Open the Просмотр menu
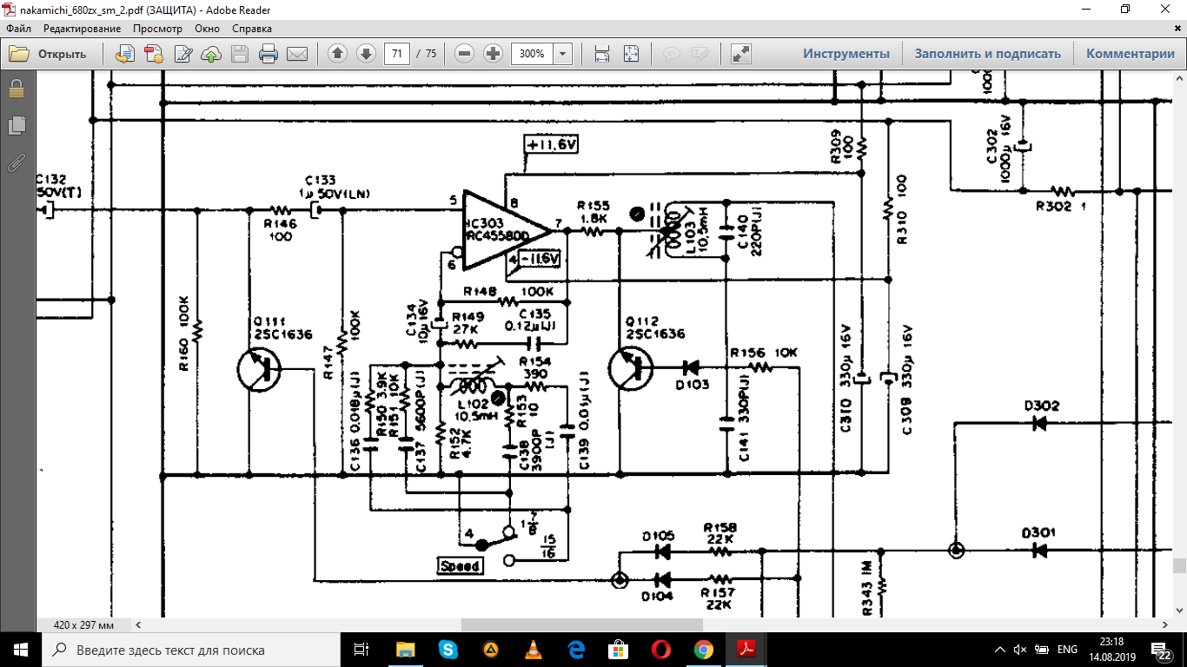 157,29
